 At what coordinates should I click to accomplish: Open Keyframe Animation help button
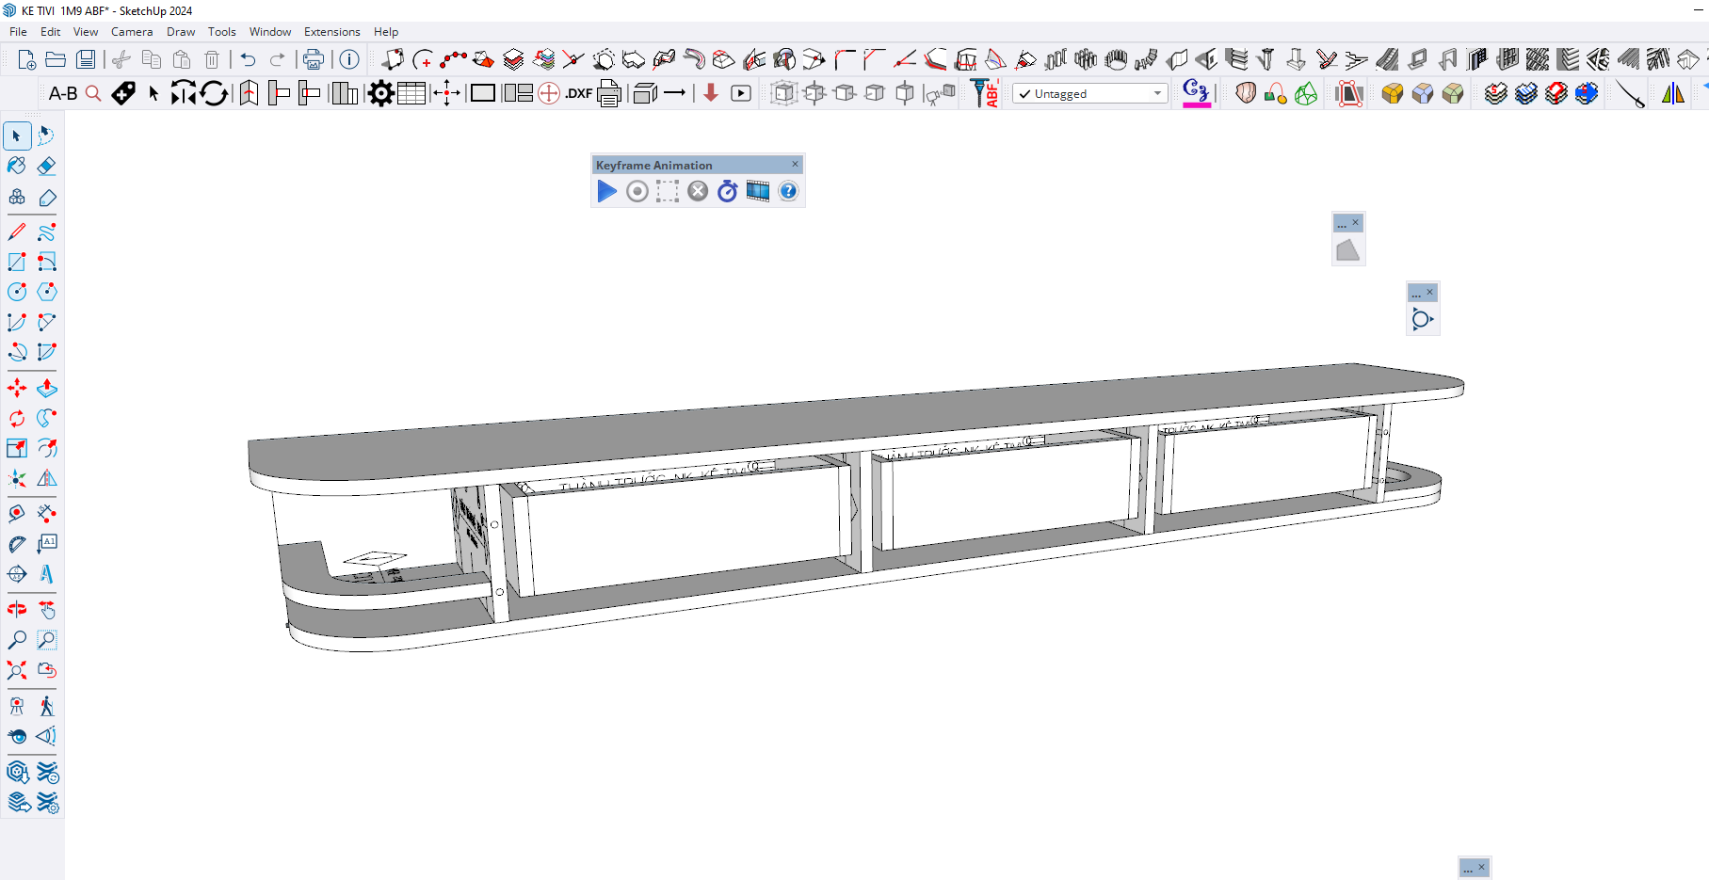pos(788,192)
